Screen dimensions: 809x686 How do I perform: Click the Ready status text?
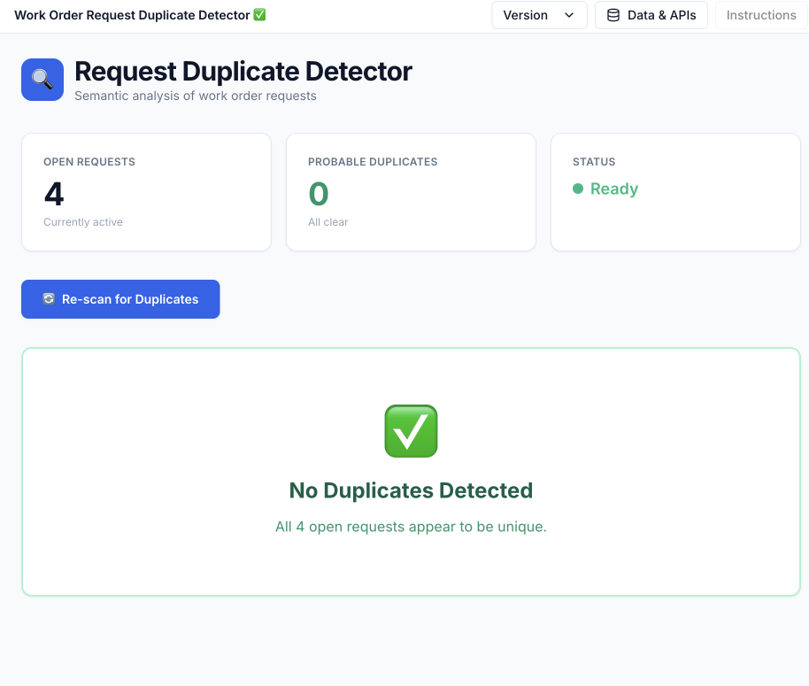(x=614, y=189)
